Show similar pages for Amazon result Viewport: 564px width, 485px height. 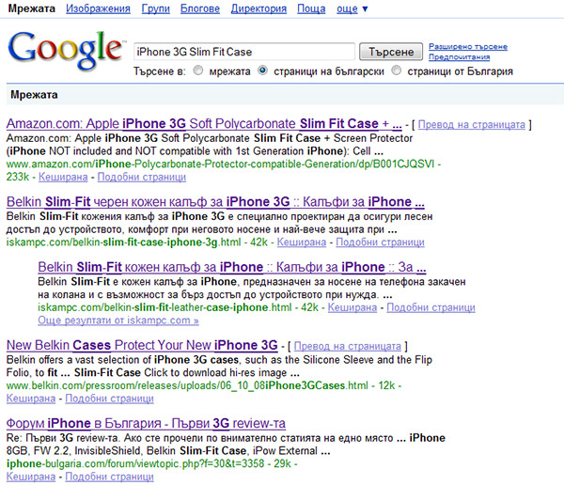[142, 177]
